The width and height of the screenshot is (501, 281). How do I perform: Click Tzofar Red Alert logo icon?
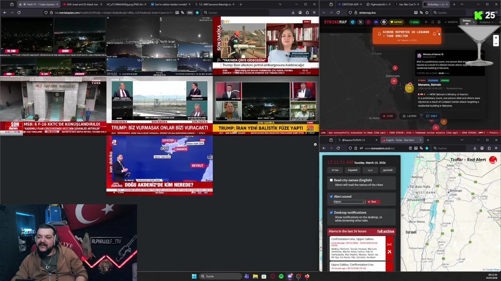493,160
